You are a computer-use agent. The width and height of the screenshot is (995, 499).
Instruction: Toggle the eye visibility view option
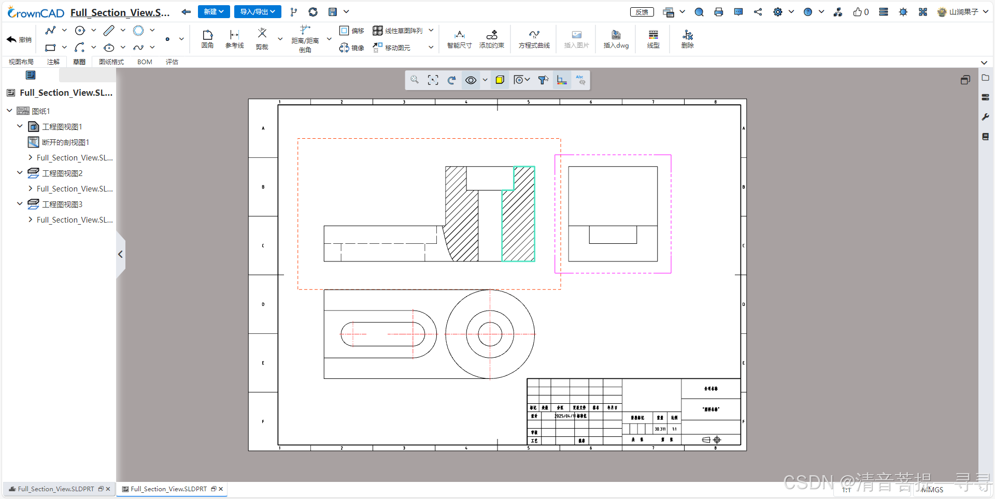click(471, 80)
